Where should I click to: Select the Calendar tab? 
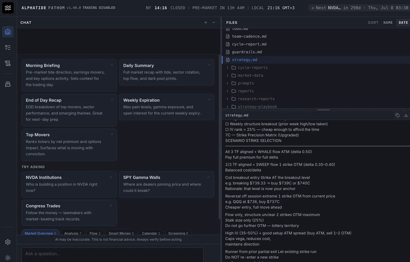click(x=151, y=233)
